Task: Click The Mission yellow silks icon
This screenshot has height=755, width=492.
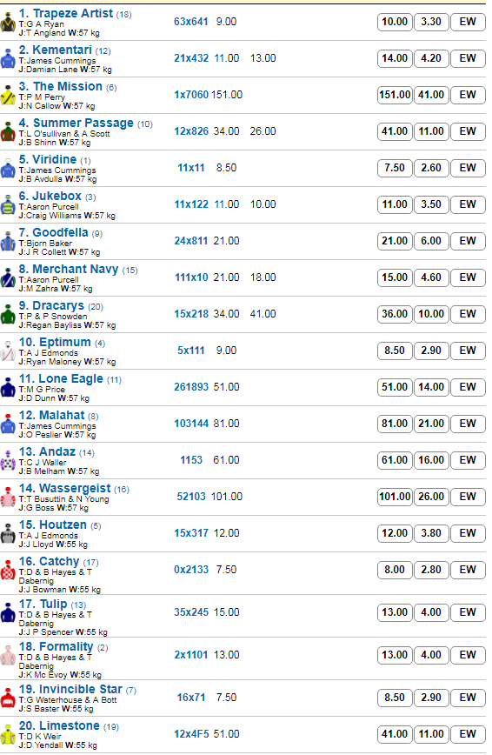Action: pyautogui.click(x=8, y=96)
